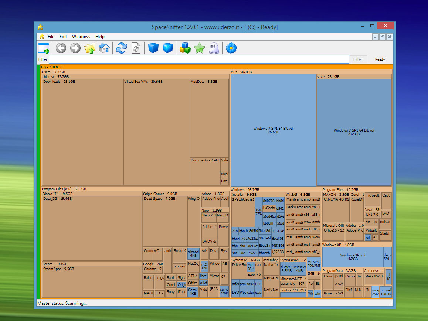Viewport: 428px width, 321px height.
Task: Select the Users - 58.0GB block header
Action: coord(135,72)
